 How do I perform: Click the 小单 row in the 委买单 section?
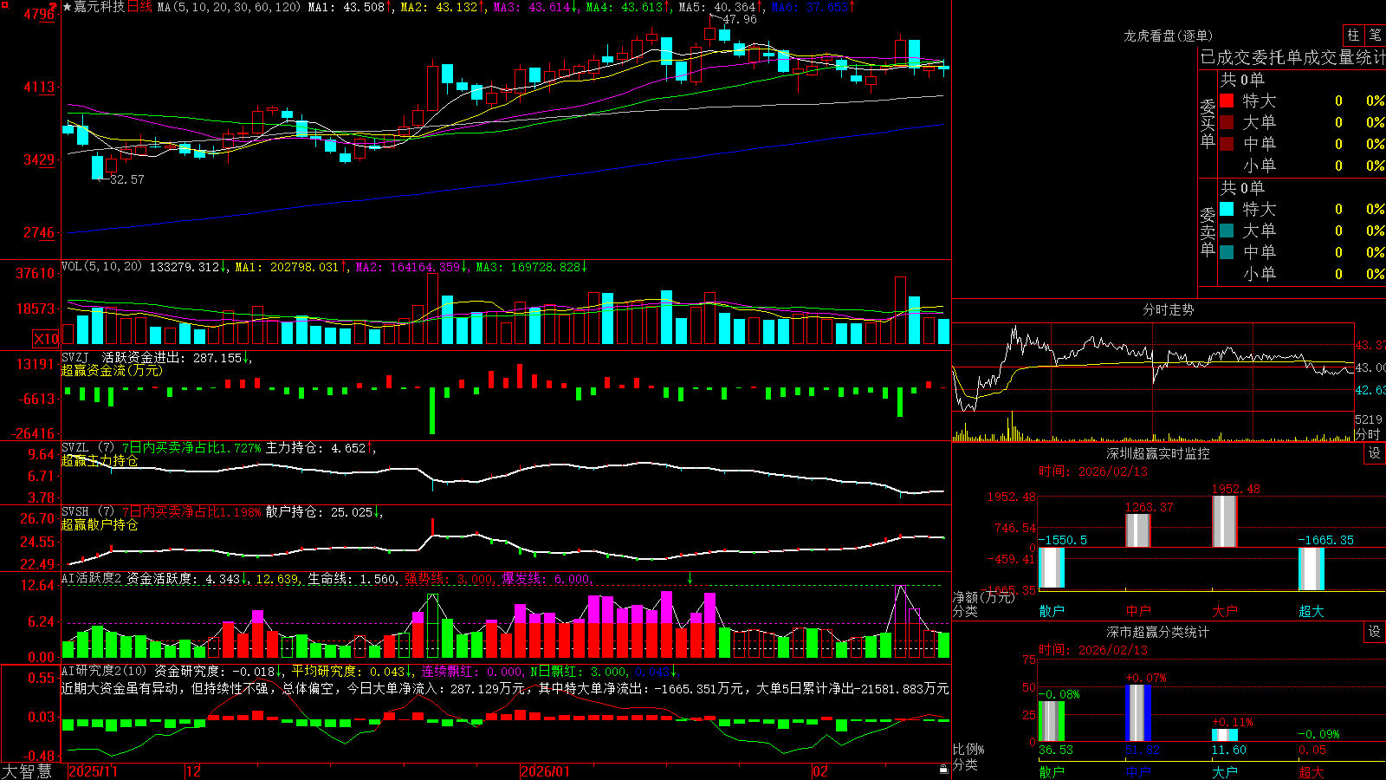click(1302, 166)
